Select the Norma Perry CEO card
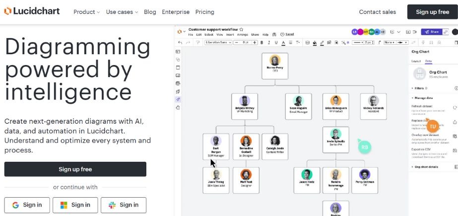 pyautogui.click(x=275, y=66)
